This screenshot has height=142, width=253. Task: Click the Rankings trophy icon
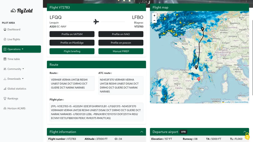click(5, 99)
